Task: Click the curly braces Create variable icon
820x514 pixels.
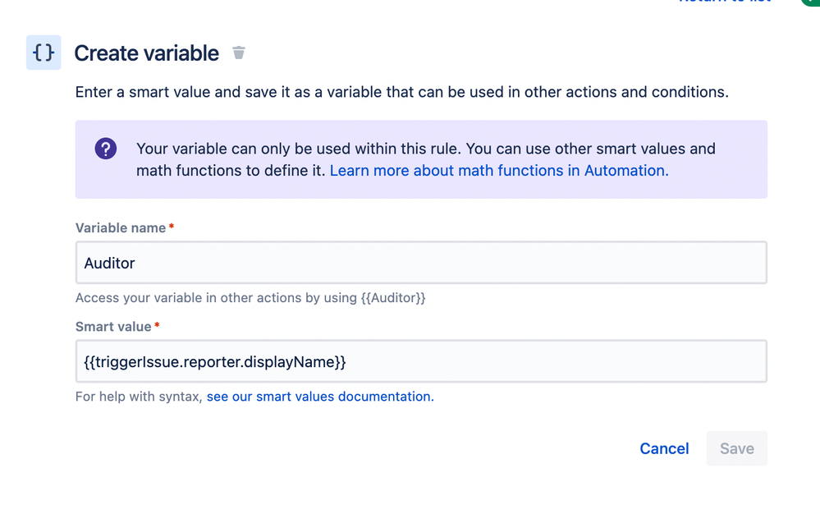Action: (x=44, y=53)
